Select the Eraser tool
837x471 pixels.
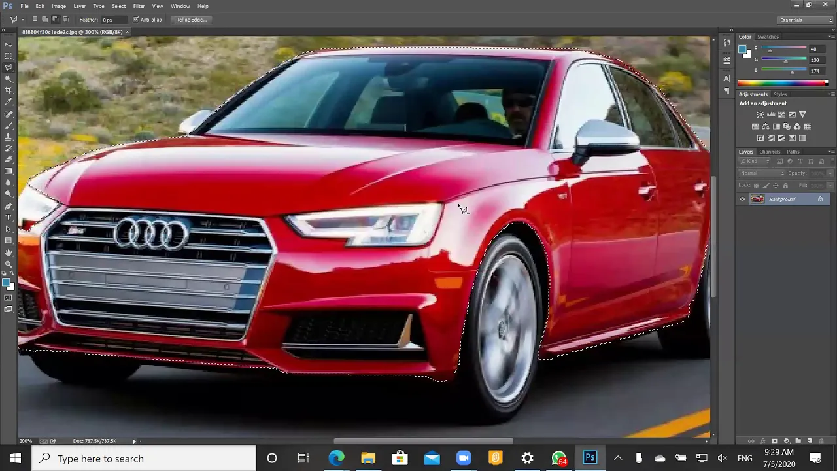tap(9, 160)
